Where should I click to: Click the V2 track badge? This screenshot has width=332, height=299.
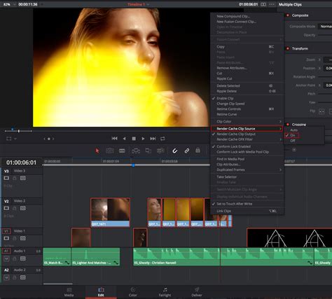[6, 201]
